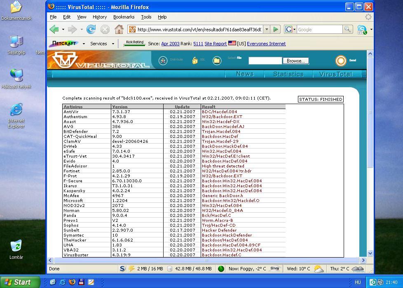
Task: Focus the Google search field
Action: tap(319, 30)
